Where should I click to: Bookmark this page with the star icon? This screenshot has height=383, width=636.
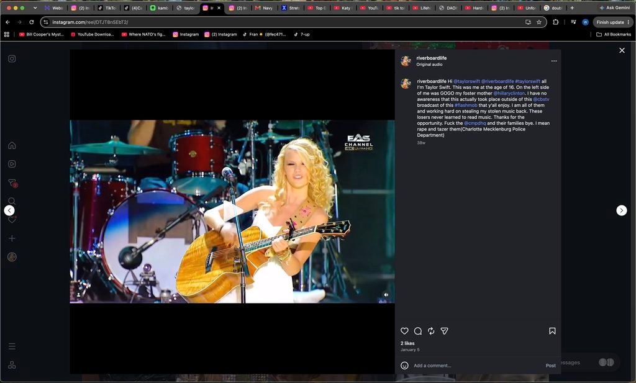539,22
